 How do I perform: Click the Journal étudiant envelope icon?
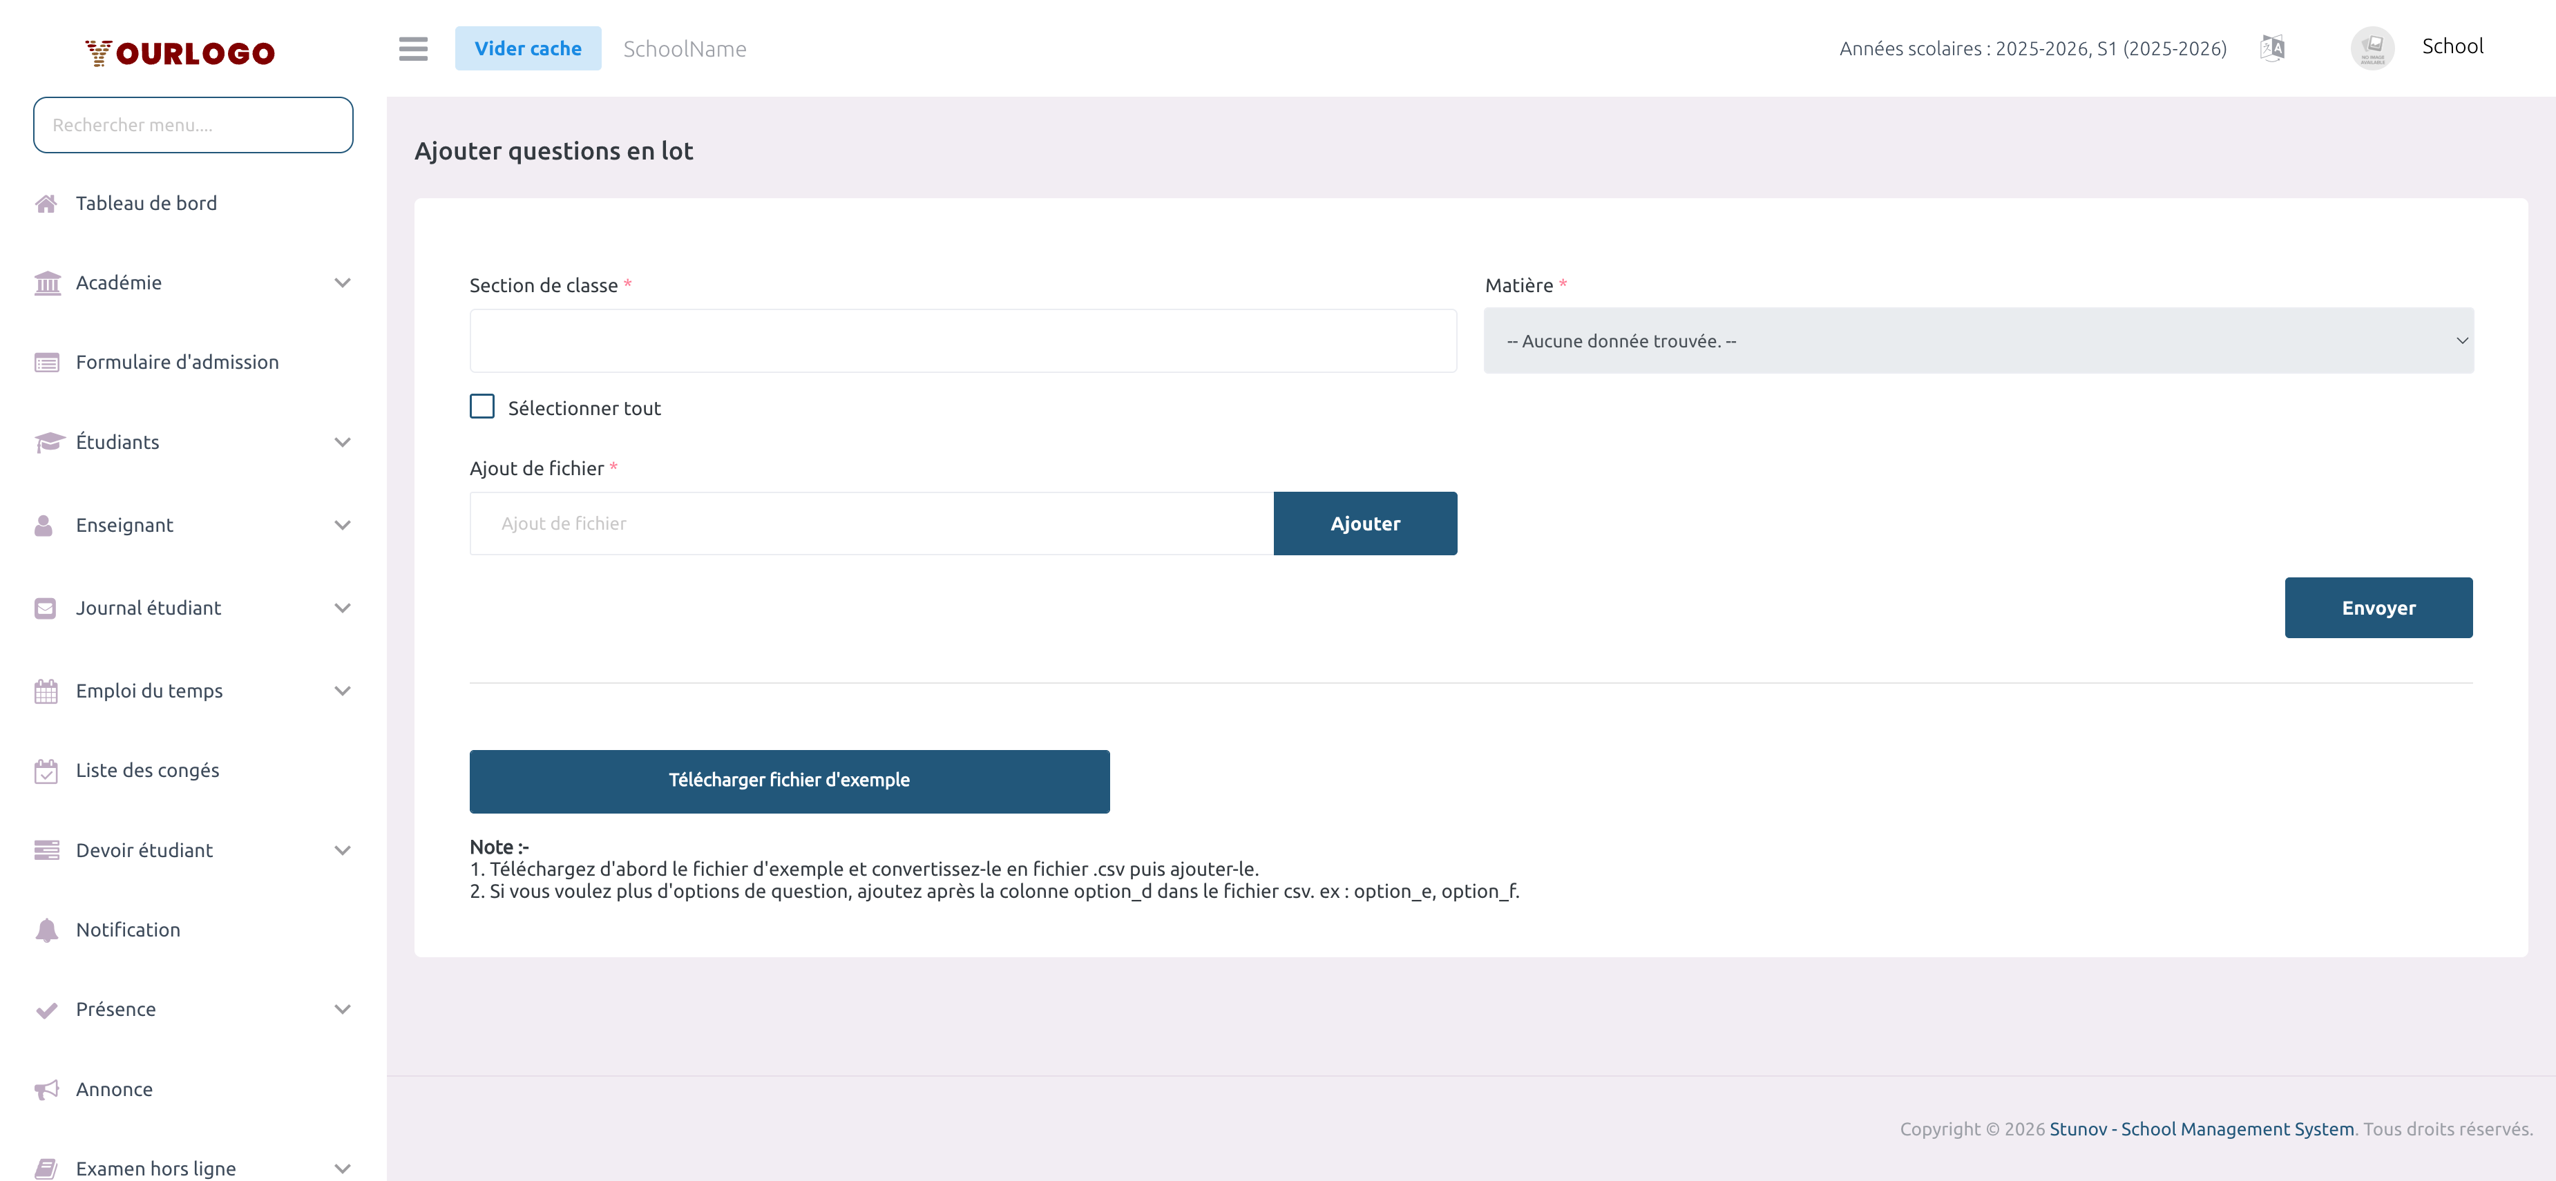pyautogui.click(x=47, y=608)
